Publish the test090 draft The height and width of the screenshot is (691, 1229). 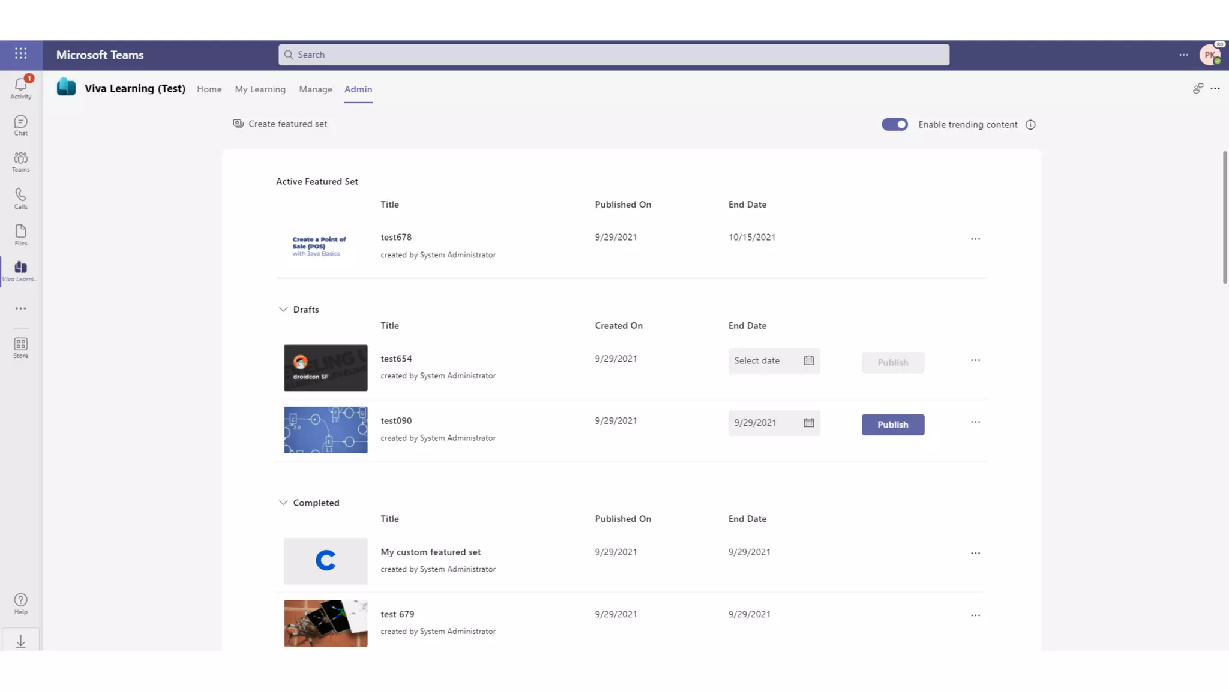point(892,425)
